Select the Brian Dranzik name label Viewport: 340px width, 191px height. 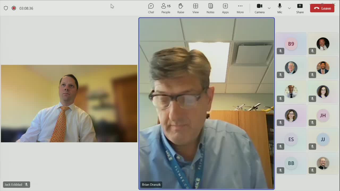point(151,185)
